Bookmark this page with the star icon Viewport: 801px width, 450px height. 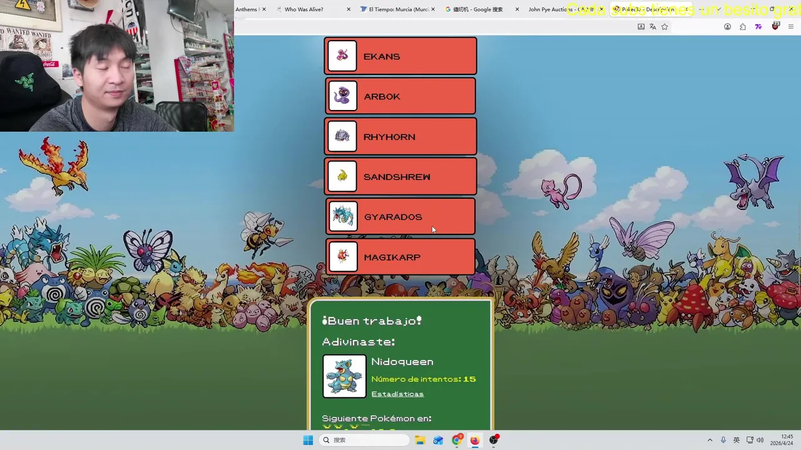(x=665, y=27)
